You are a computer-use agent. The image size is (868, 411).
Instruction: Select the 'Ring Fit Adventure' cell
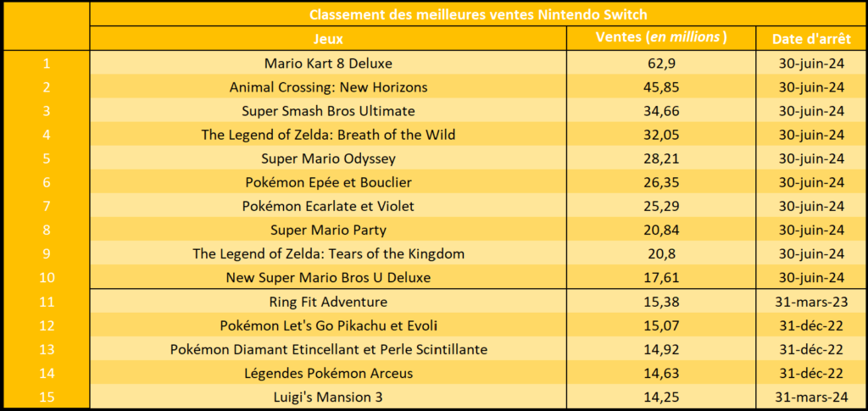(x=328, y=302)
